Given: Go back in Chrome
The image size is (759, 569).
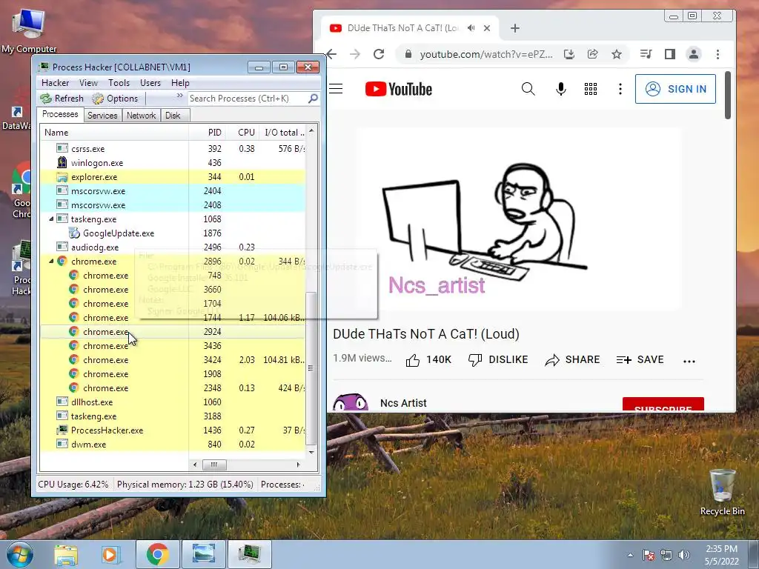Looking at the screenshot, I should (x=331, y=54).
